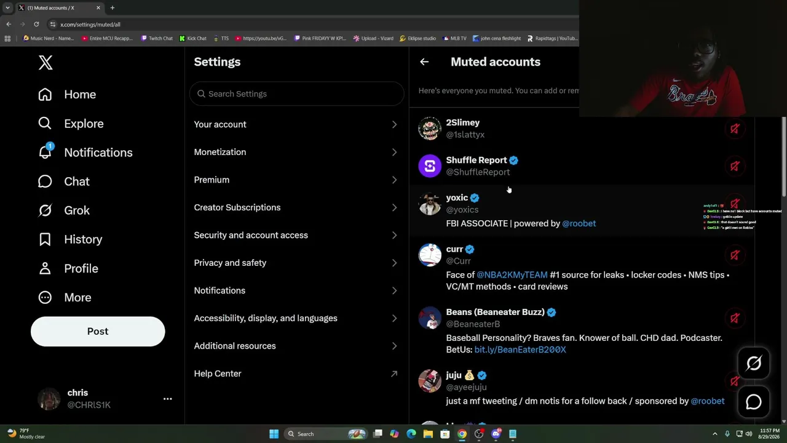
Task: Open Notepad from the taskbar
Action: pyautogui.click(x=513, y=434)
